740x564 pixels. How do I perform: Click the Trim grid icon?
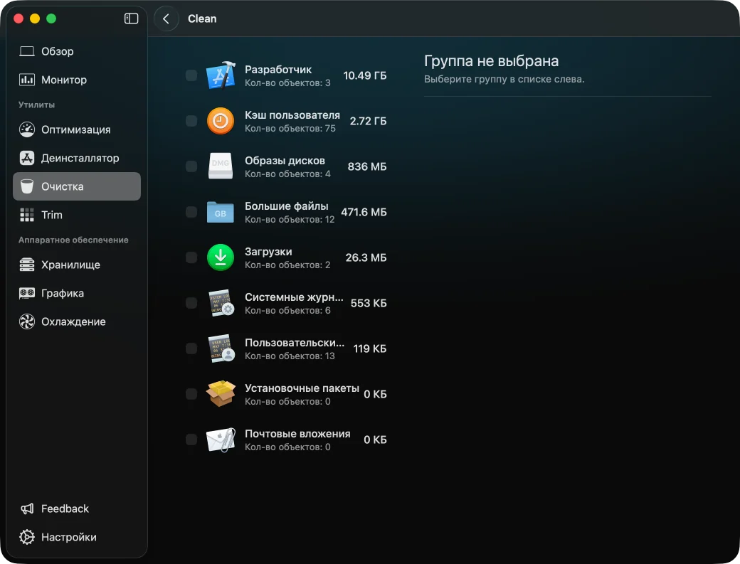coord(27,215)
